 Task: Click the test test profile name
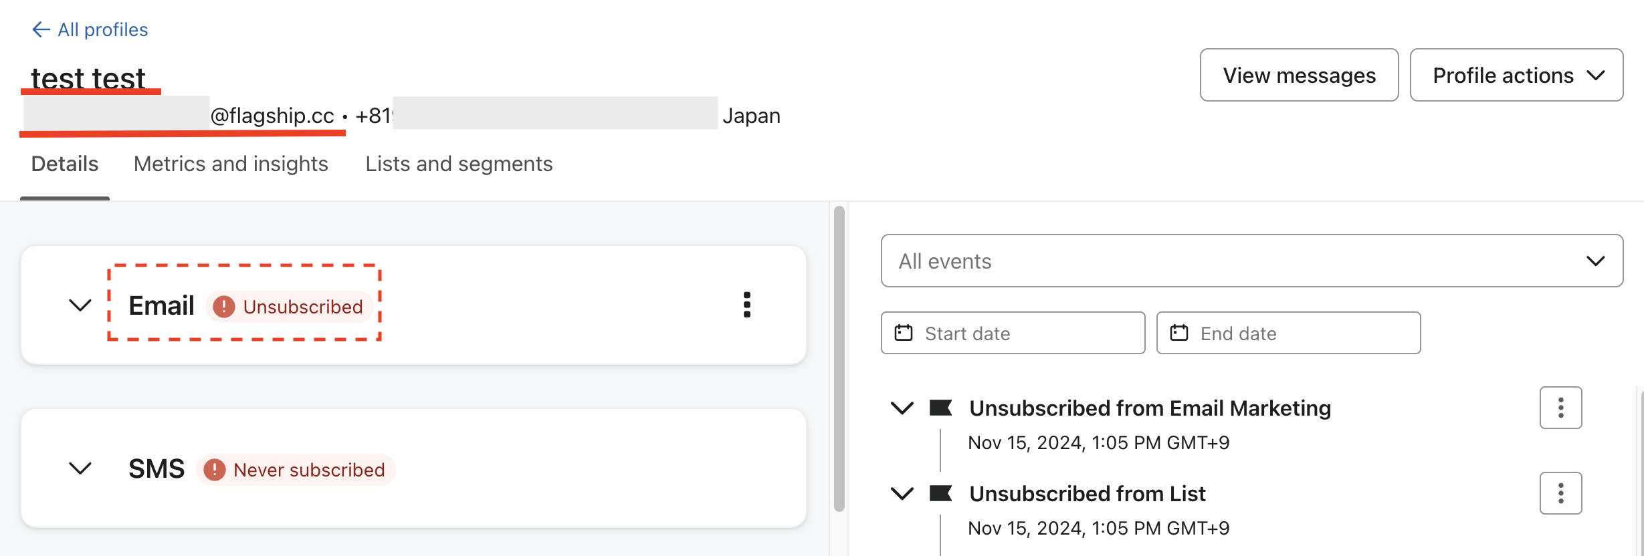tap(88, 78)
